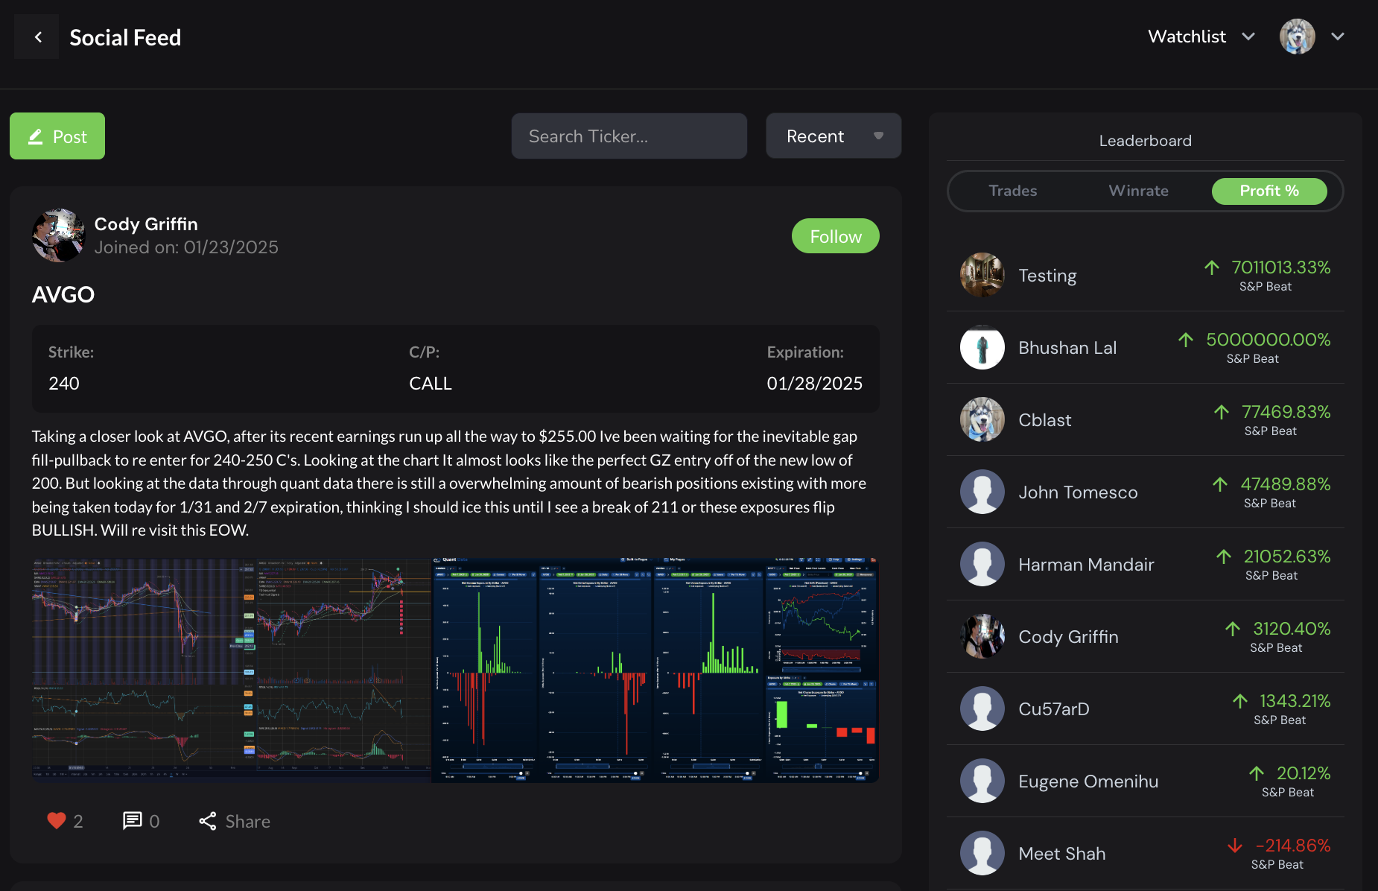Click the Search Ticker input field
Viewport: 1378px width, 891px height.
(629, 136)
